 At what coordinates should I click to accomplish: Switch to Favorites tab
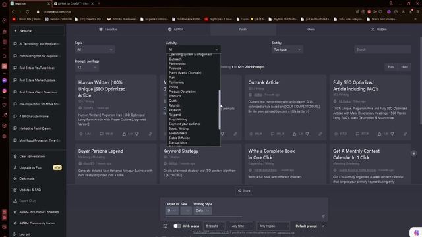coord(108,29)
